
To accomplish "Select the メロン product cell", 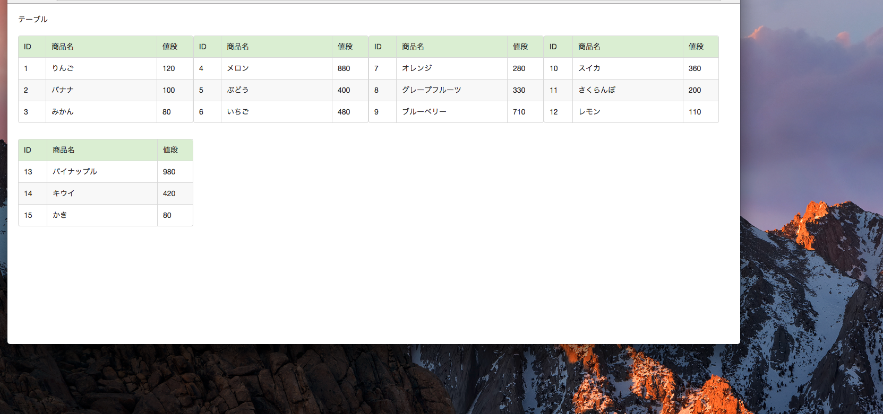I will (277, 68).
